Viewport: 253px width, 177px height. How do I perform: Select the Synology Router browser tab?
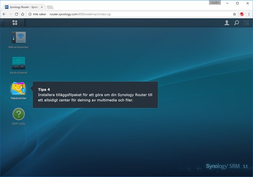[x=23, y=7]
